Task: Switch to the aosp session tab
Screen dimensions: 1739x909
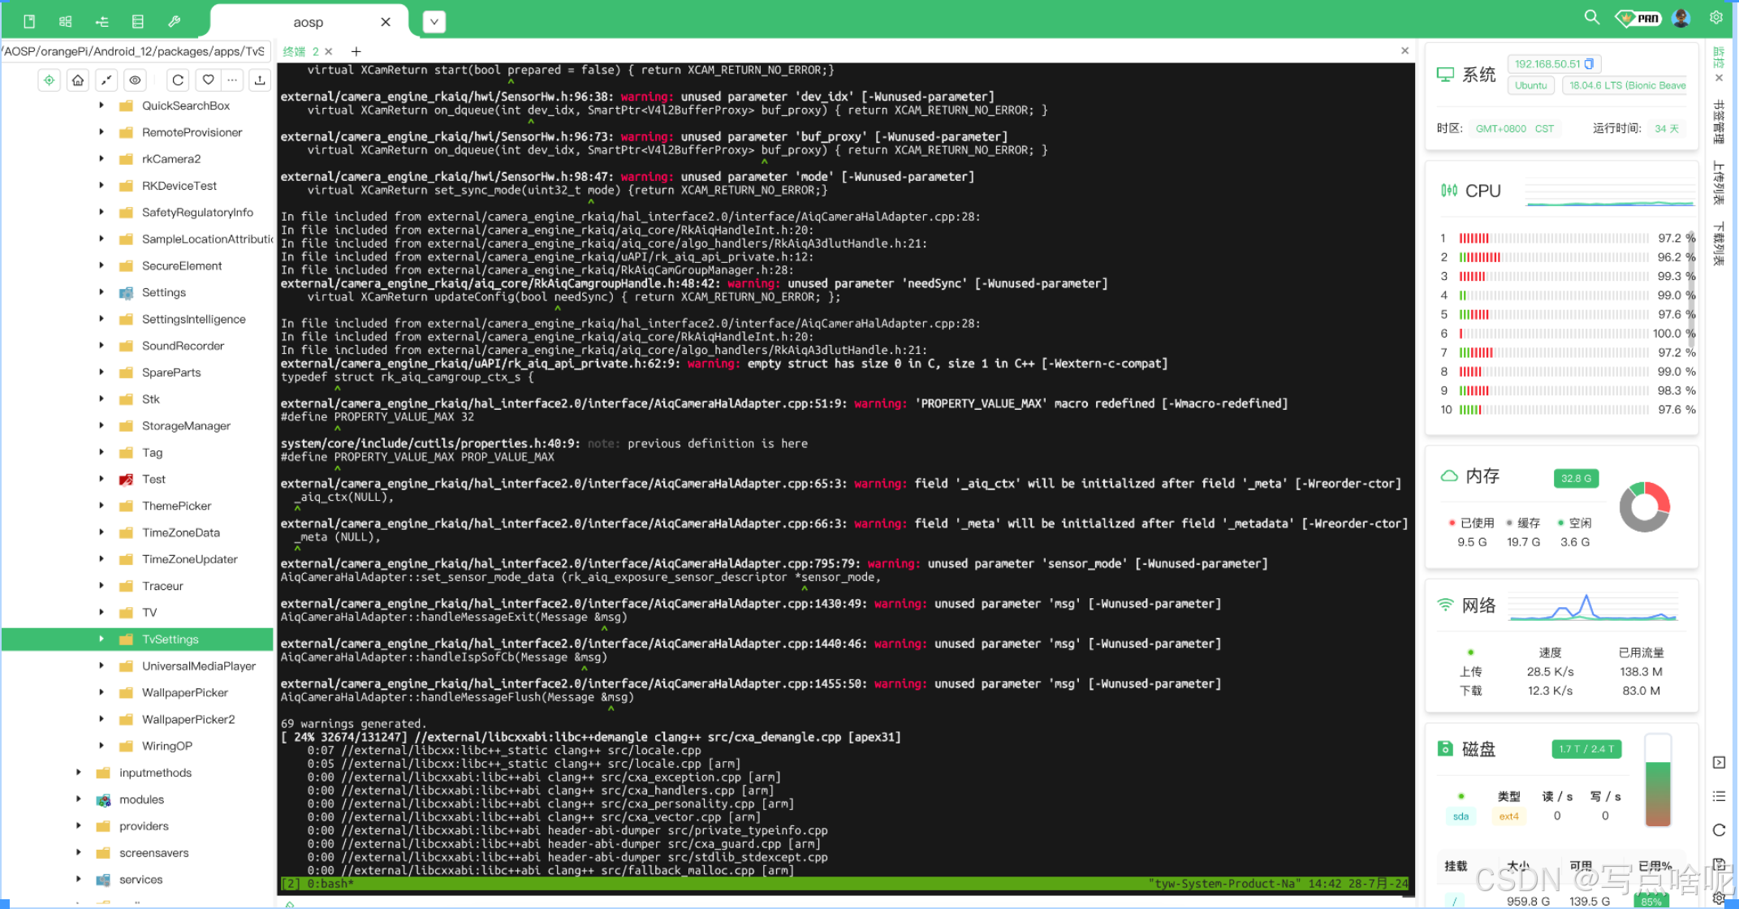Action: (x=309, y=22)
